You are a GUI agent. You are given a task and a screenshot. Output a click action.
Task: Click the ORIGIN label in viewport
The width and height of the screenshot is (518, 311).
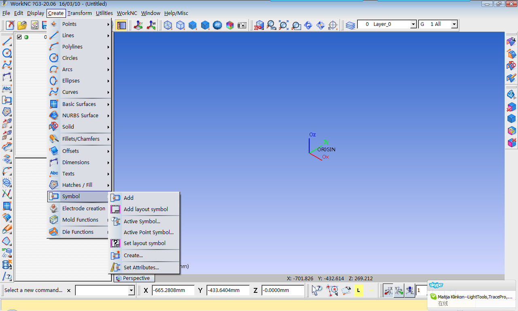point(326,150)
